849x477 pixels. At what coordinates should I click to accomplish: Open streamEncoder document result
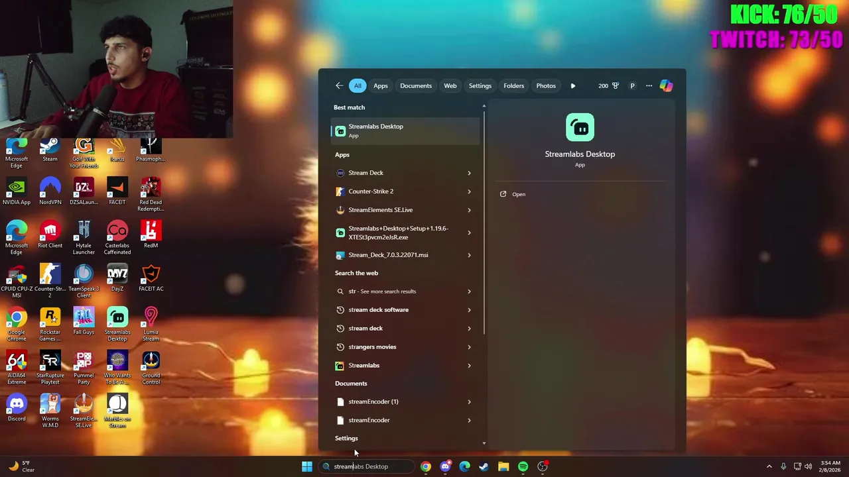tap(405, 420)
